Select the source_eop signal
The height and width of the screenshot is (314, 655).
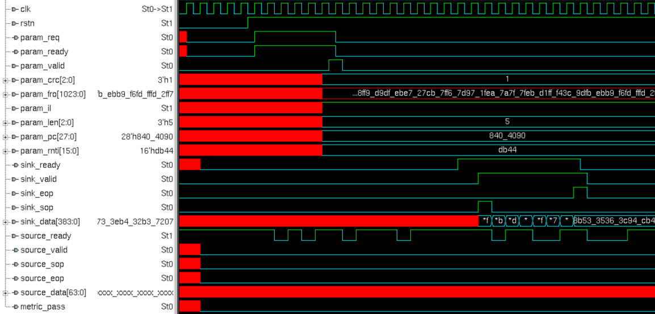point(42,278)
